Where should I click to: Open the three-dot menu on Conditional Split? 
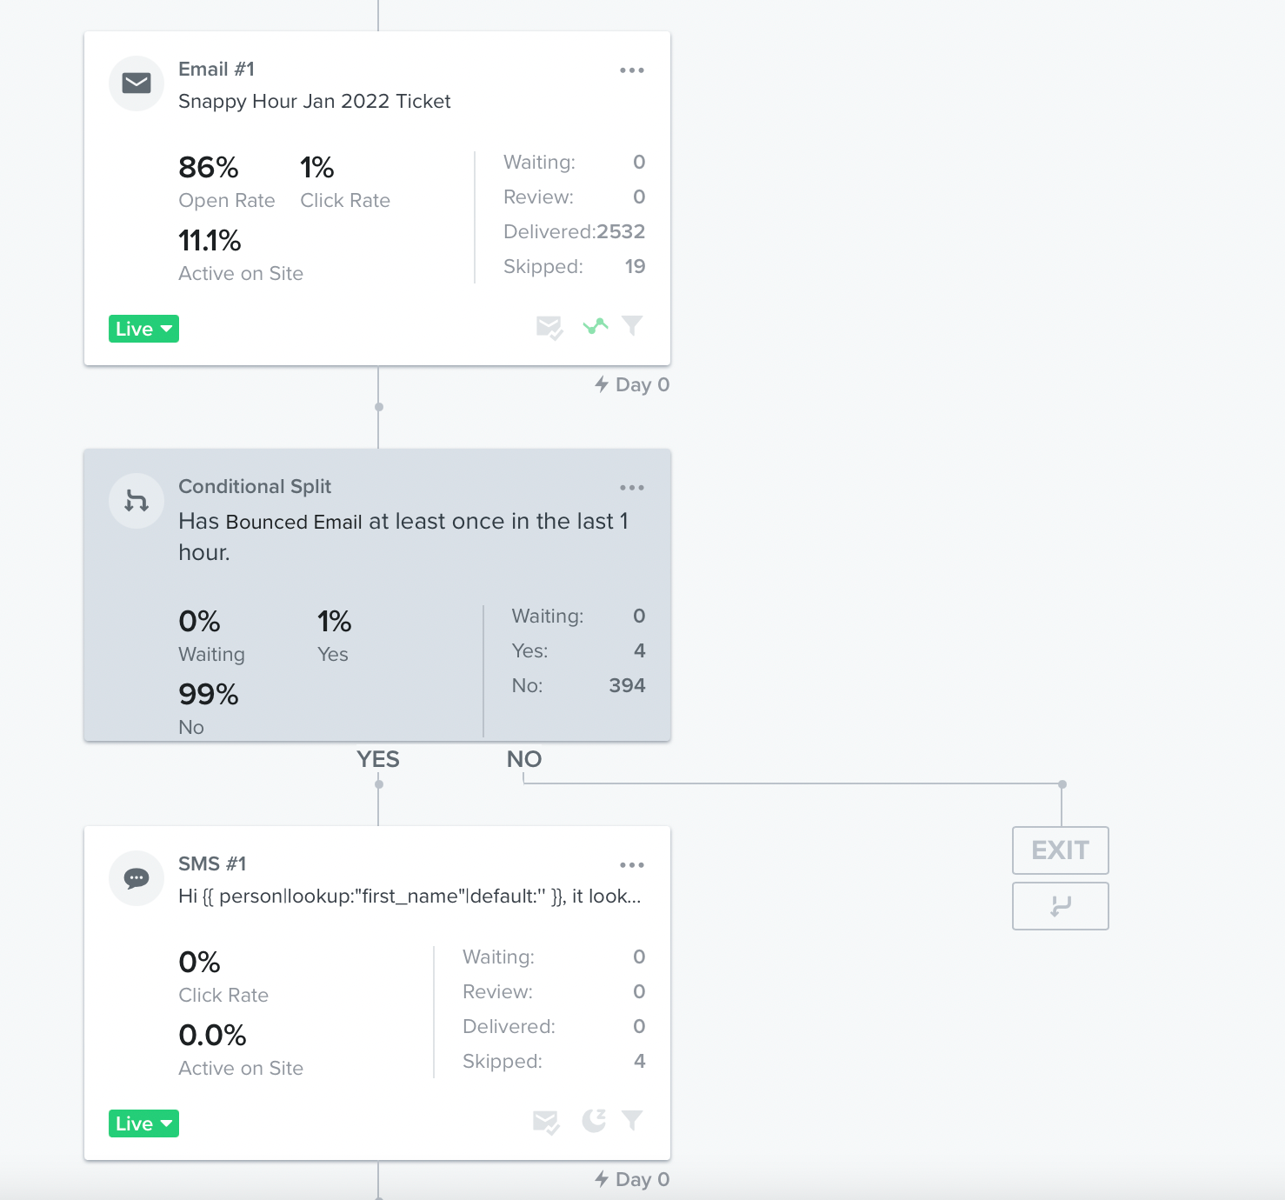[x=632, y=488]
